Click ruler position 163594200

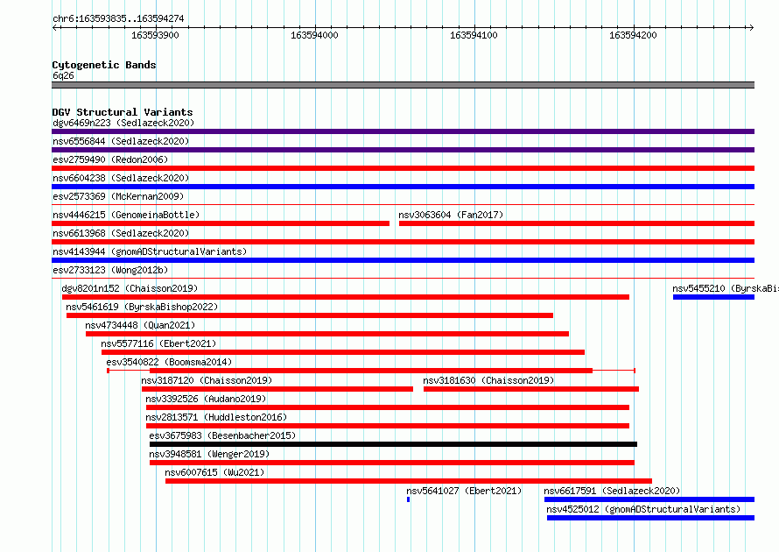click(633, 35)
